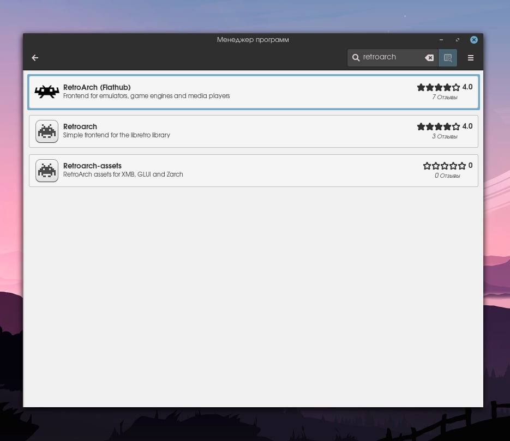Select the Retroarch entry title

tap(80, 126)
